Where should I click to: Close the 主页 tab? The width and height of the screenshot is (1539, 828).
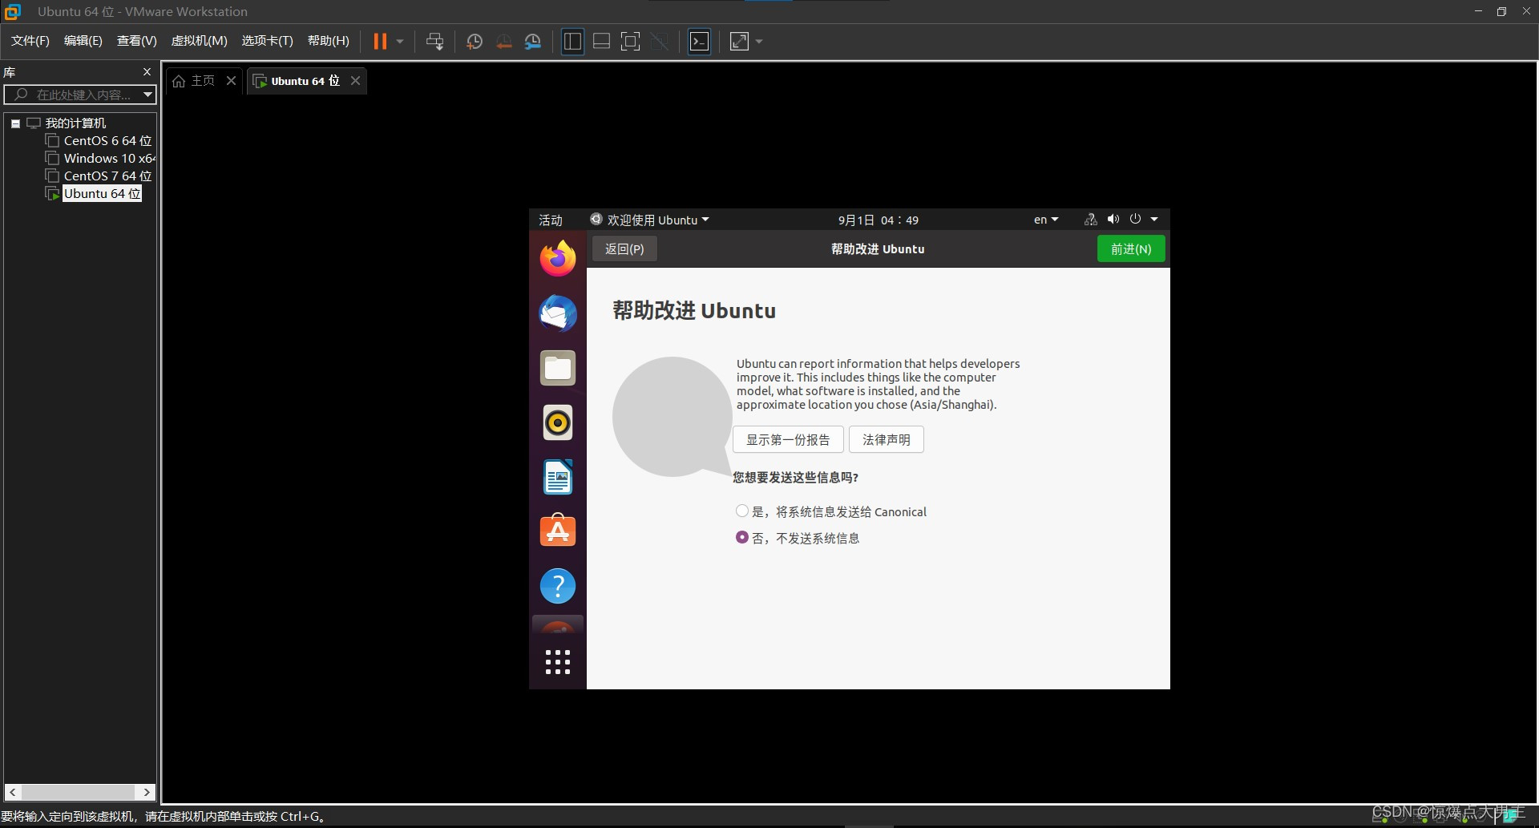[x=231, y=81]
